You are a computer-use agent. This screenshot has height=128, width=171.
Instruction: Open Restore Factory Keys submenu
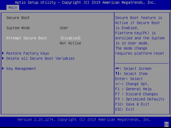[28, 53]
